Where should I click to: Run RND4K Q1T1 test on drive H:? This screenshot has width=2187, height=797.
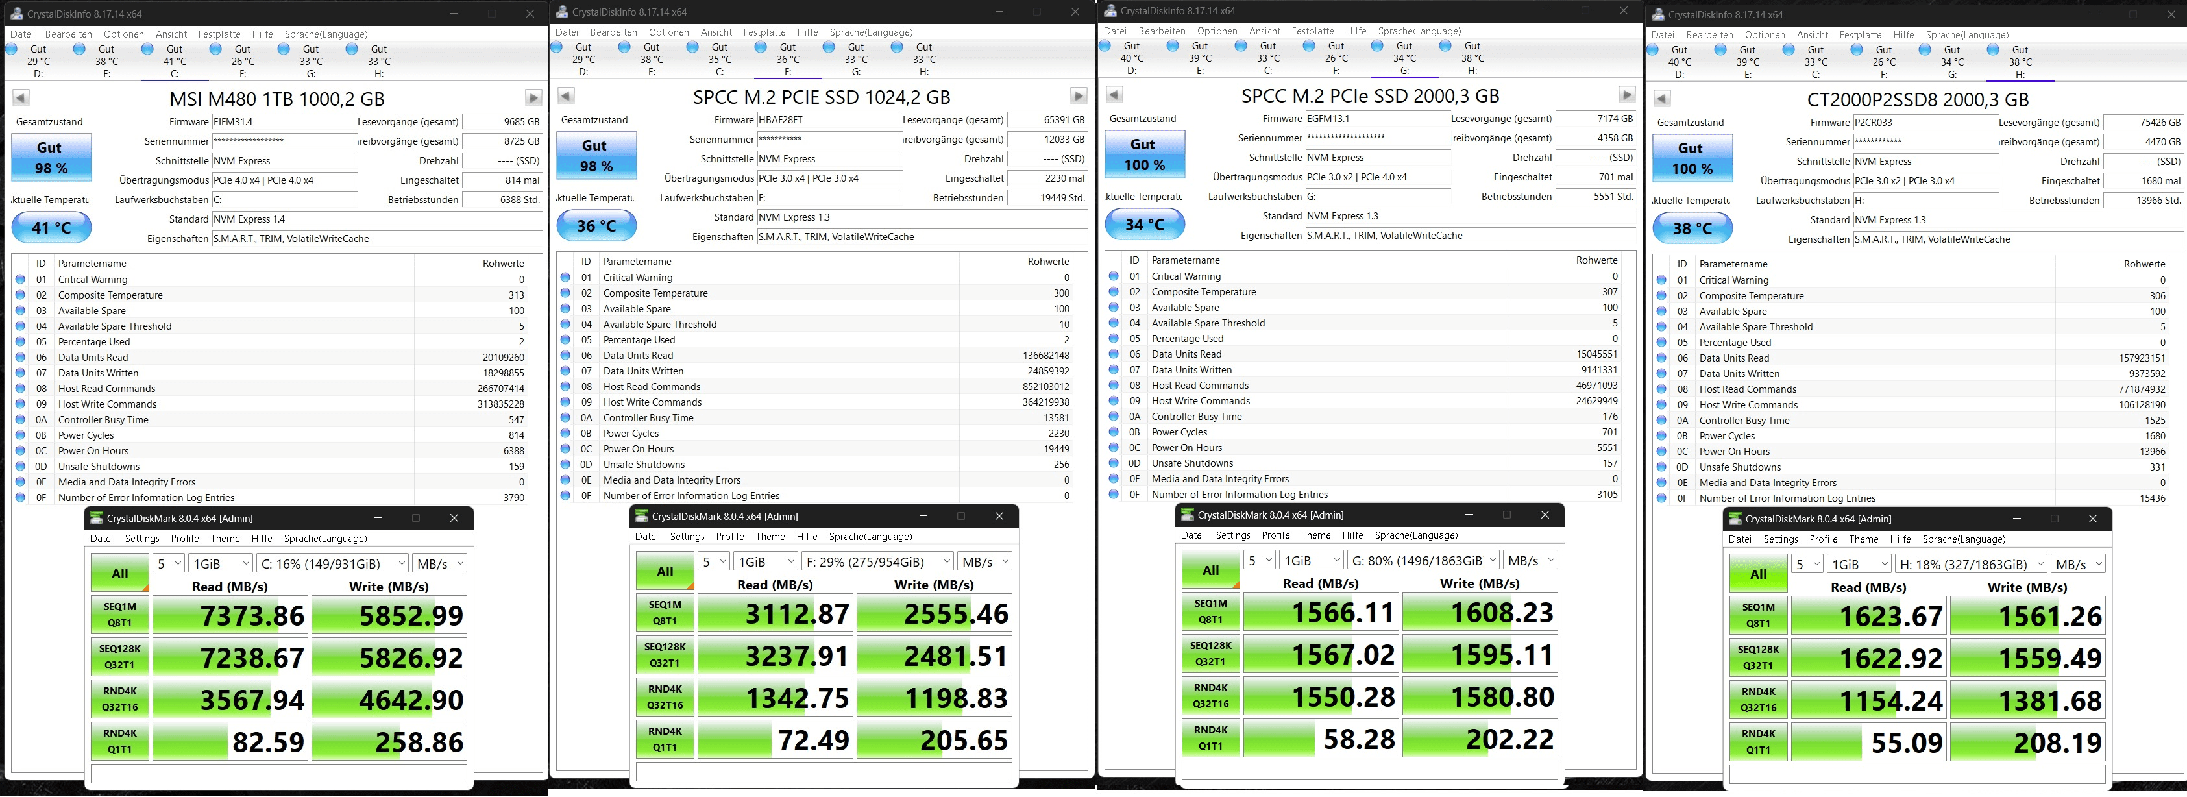coord(1758,742)
